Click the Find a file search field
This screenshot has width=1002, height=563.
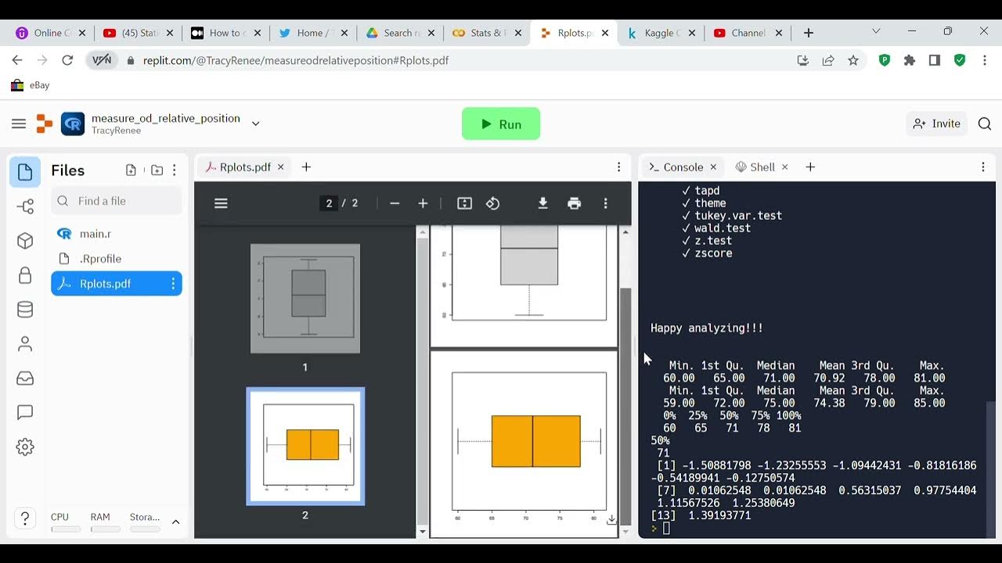point(117,201)
